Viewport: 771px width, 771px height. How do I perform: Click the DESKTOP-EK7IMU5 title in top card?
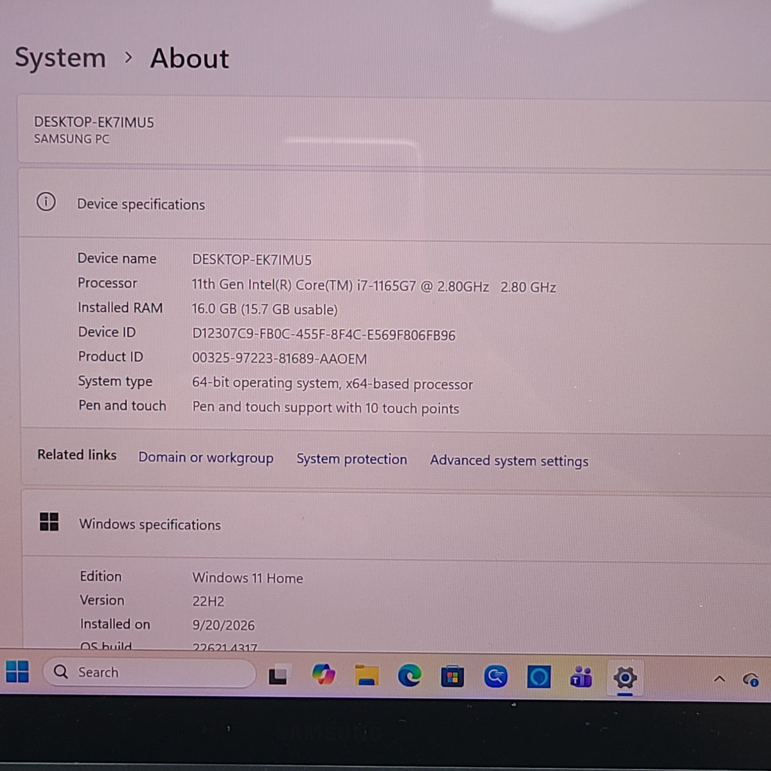[x=94, y=122]
